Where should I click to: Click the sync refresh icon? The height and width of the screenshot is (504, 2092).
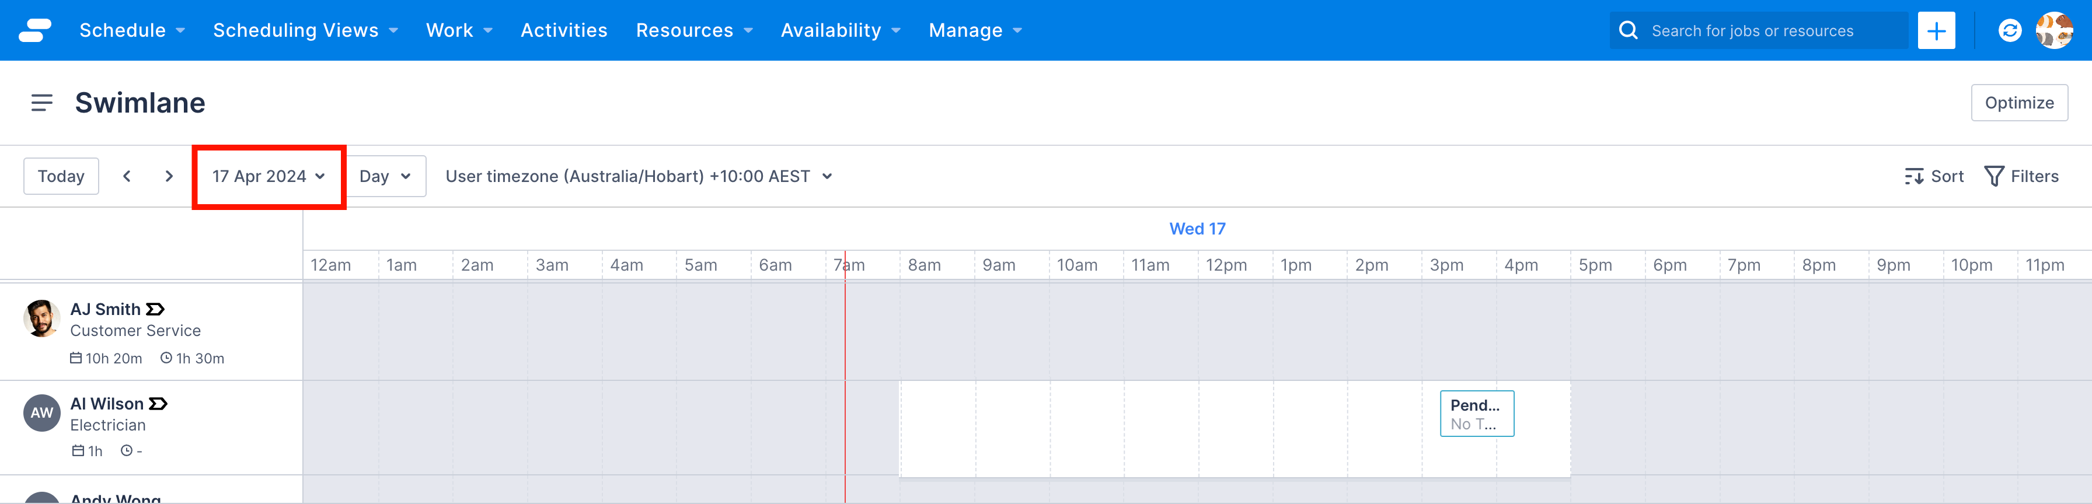point(2009,30)
